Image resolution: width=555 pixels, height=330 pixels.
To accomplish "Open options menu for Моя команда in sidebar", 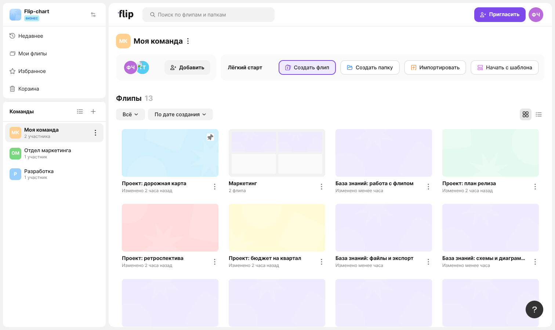I will (95, 133).
